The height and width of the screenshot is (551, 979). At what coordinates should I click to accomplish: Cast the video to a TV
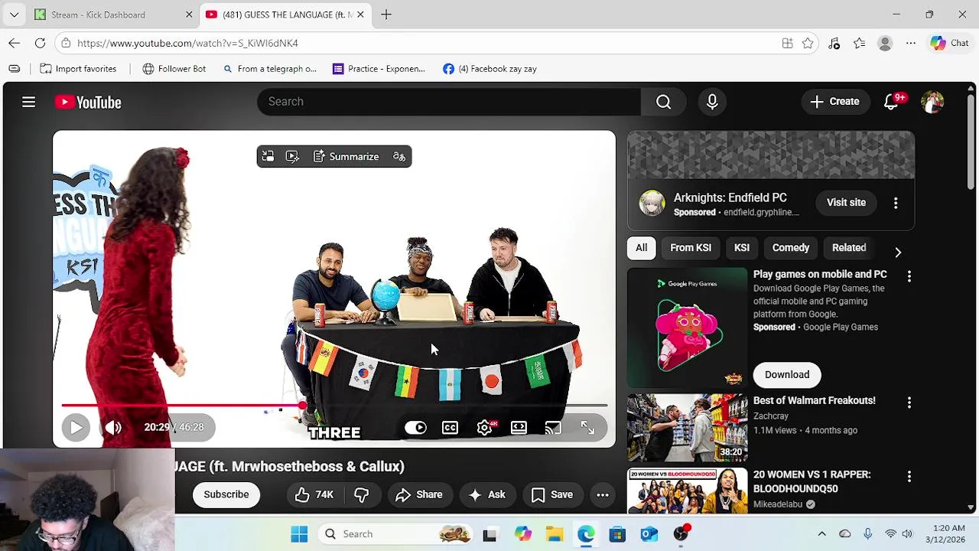(x=553, y=427)
